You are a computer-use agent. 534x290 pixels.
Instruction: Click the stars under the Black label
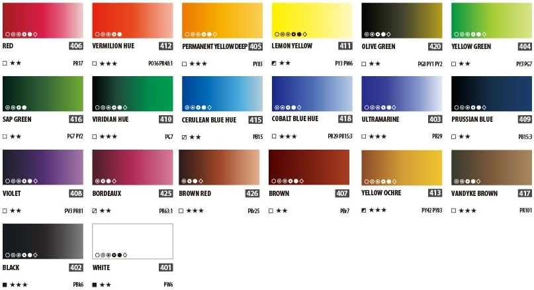click(x=19, y=285)
